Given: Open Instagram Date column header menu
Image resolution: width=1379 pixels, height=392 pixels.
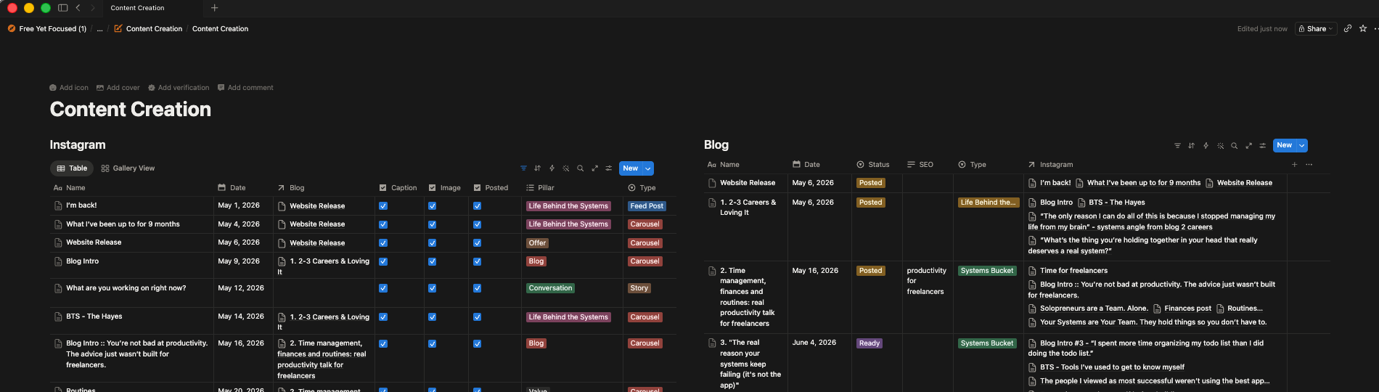Looking at the screenshot, I should point(232,188).
